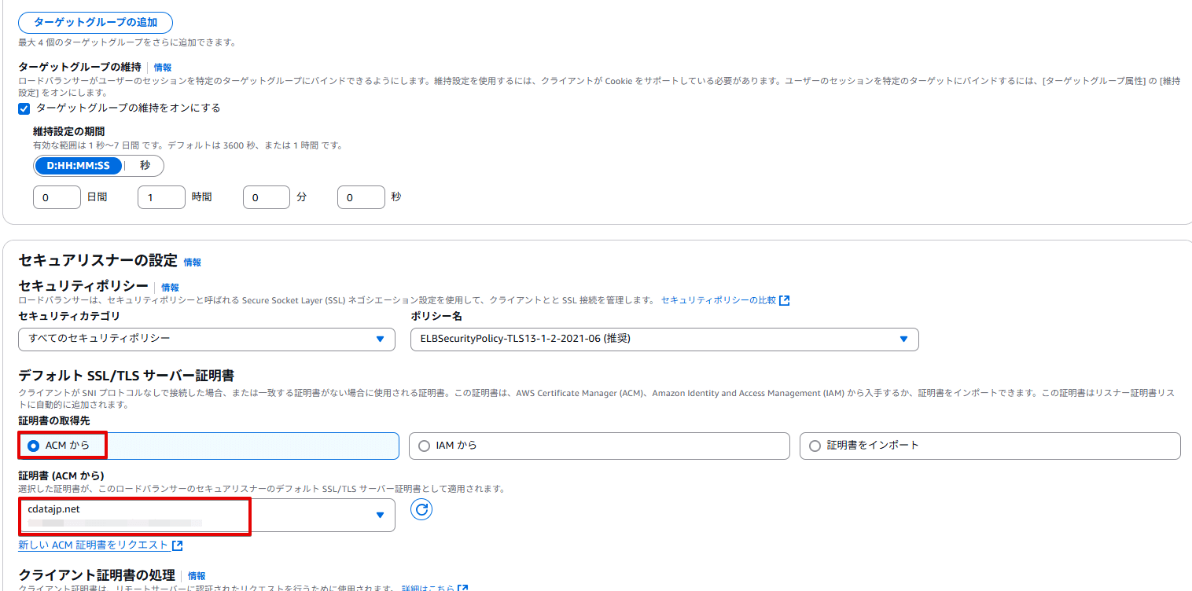
Task: Open the ポリシー名 ELBSecurityPolicy dropdown
Action: pyautogui.click(x=664, y=339)
